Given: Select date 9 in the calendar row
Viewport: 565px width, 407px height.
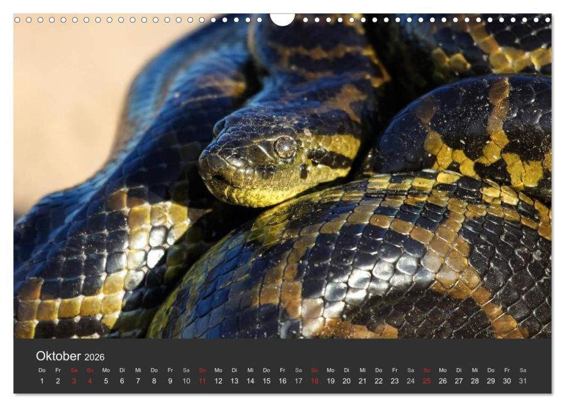Looking at the screenshot, I should (170, 381).
